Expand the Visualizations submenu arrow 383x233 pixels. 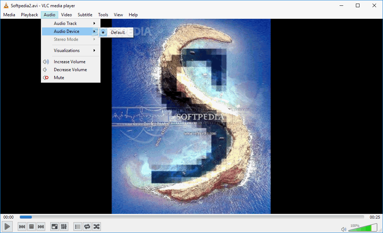[94, 51]
